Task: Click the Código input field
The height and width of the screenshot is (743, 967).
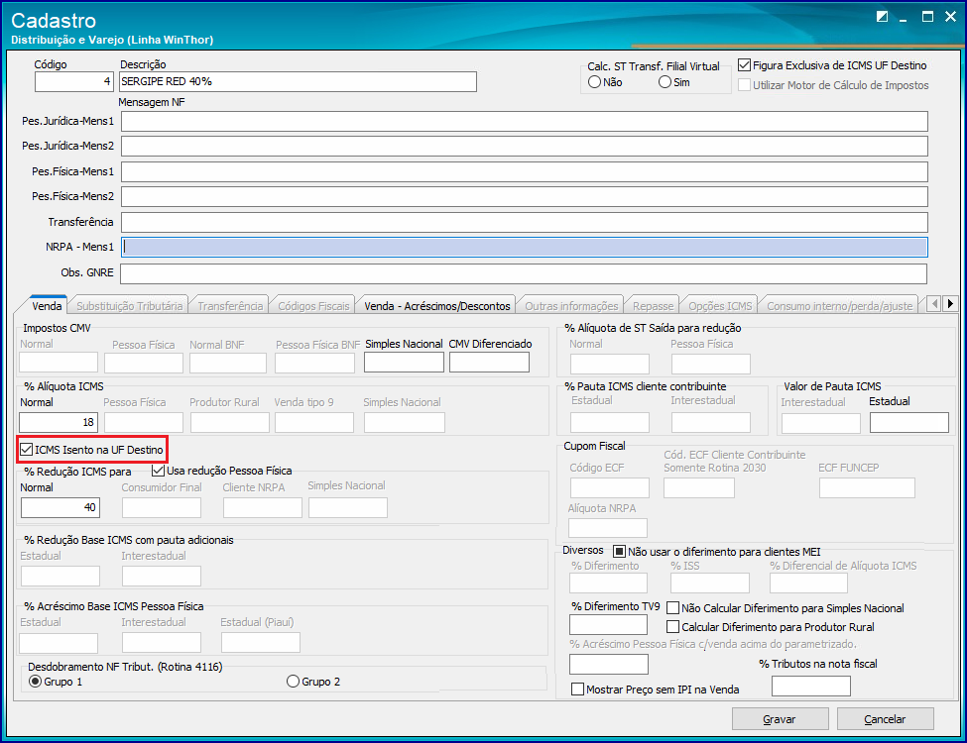Action: 74,81
